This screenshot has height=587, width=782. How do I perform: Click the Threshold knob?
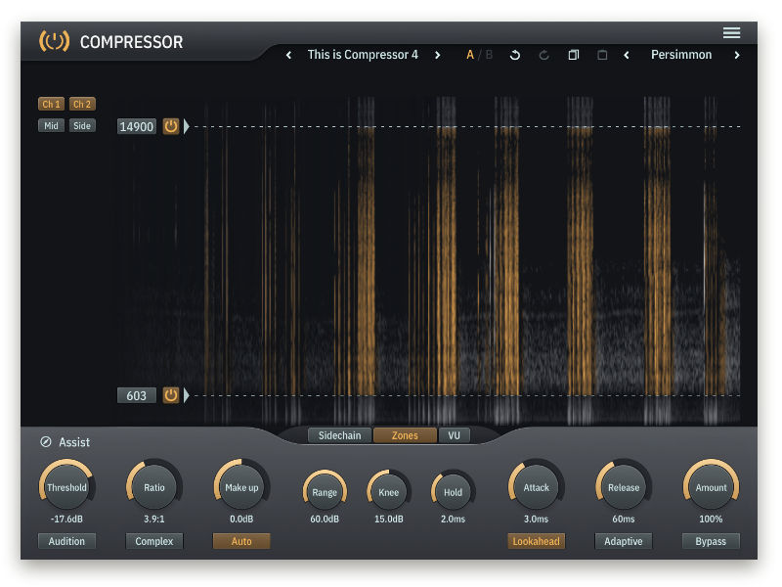tap(66, 487)
